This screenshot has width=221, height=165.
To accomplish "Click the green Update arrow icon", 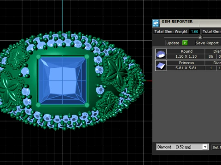I will [185, 43].
